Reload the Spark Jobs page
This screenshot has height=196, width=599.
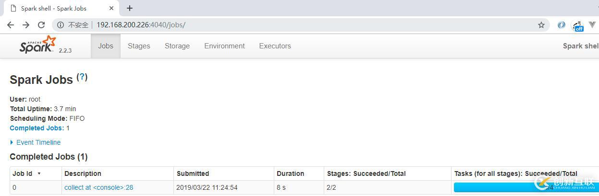41,25
